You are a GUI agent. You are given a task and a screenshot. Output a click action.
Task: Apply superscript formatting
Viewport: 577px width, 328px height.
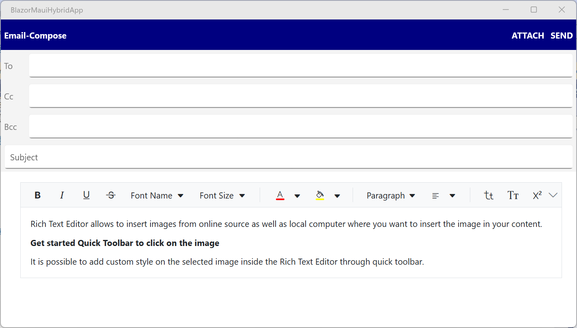tap(536, 195)
